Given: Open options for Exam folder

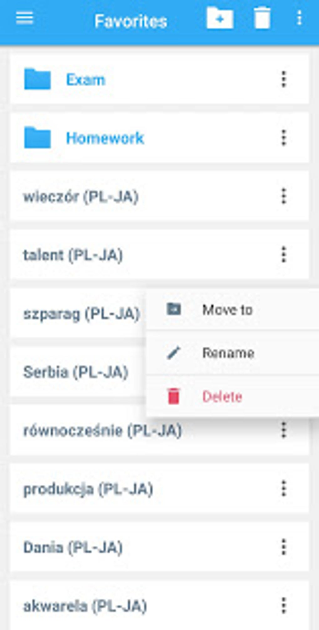Looking at the screenshot, I should point(284,79).
